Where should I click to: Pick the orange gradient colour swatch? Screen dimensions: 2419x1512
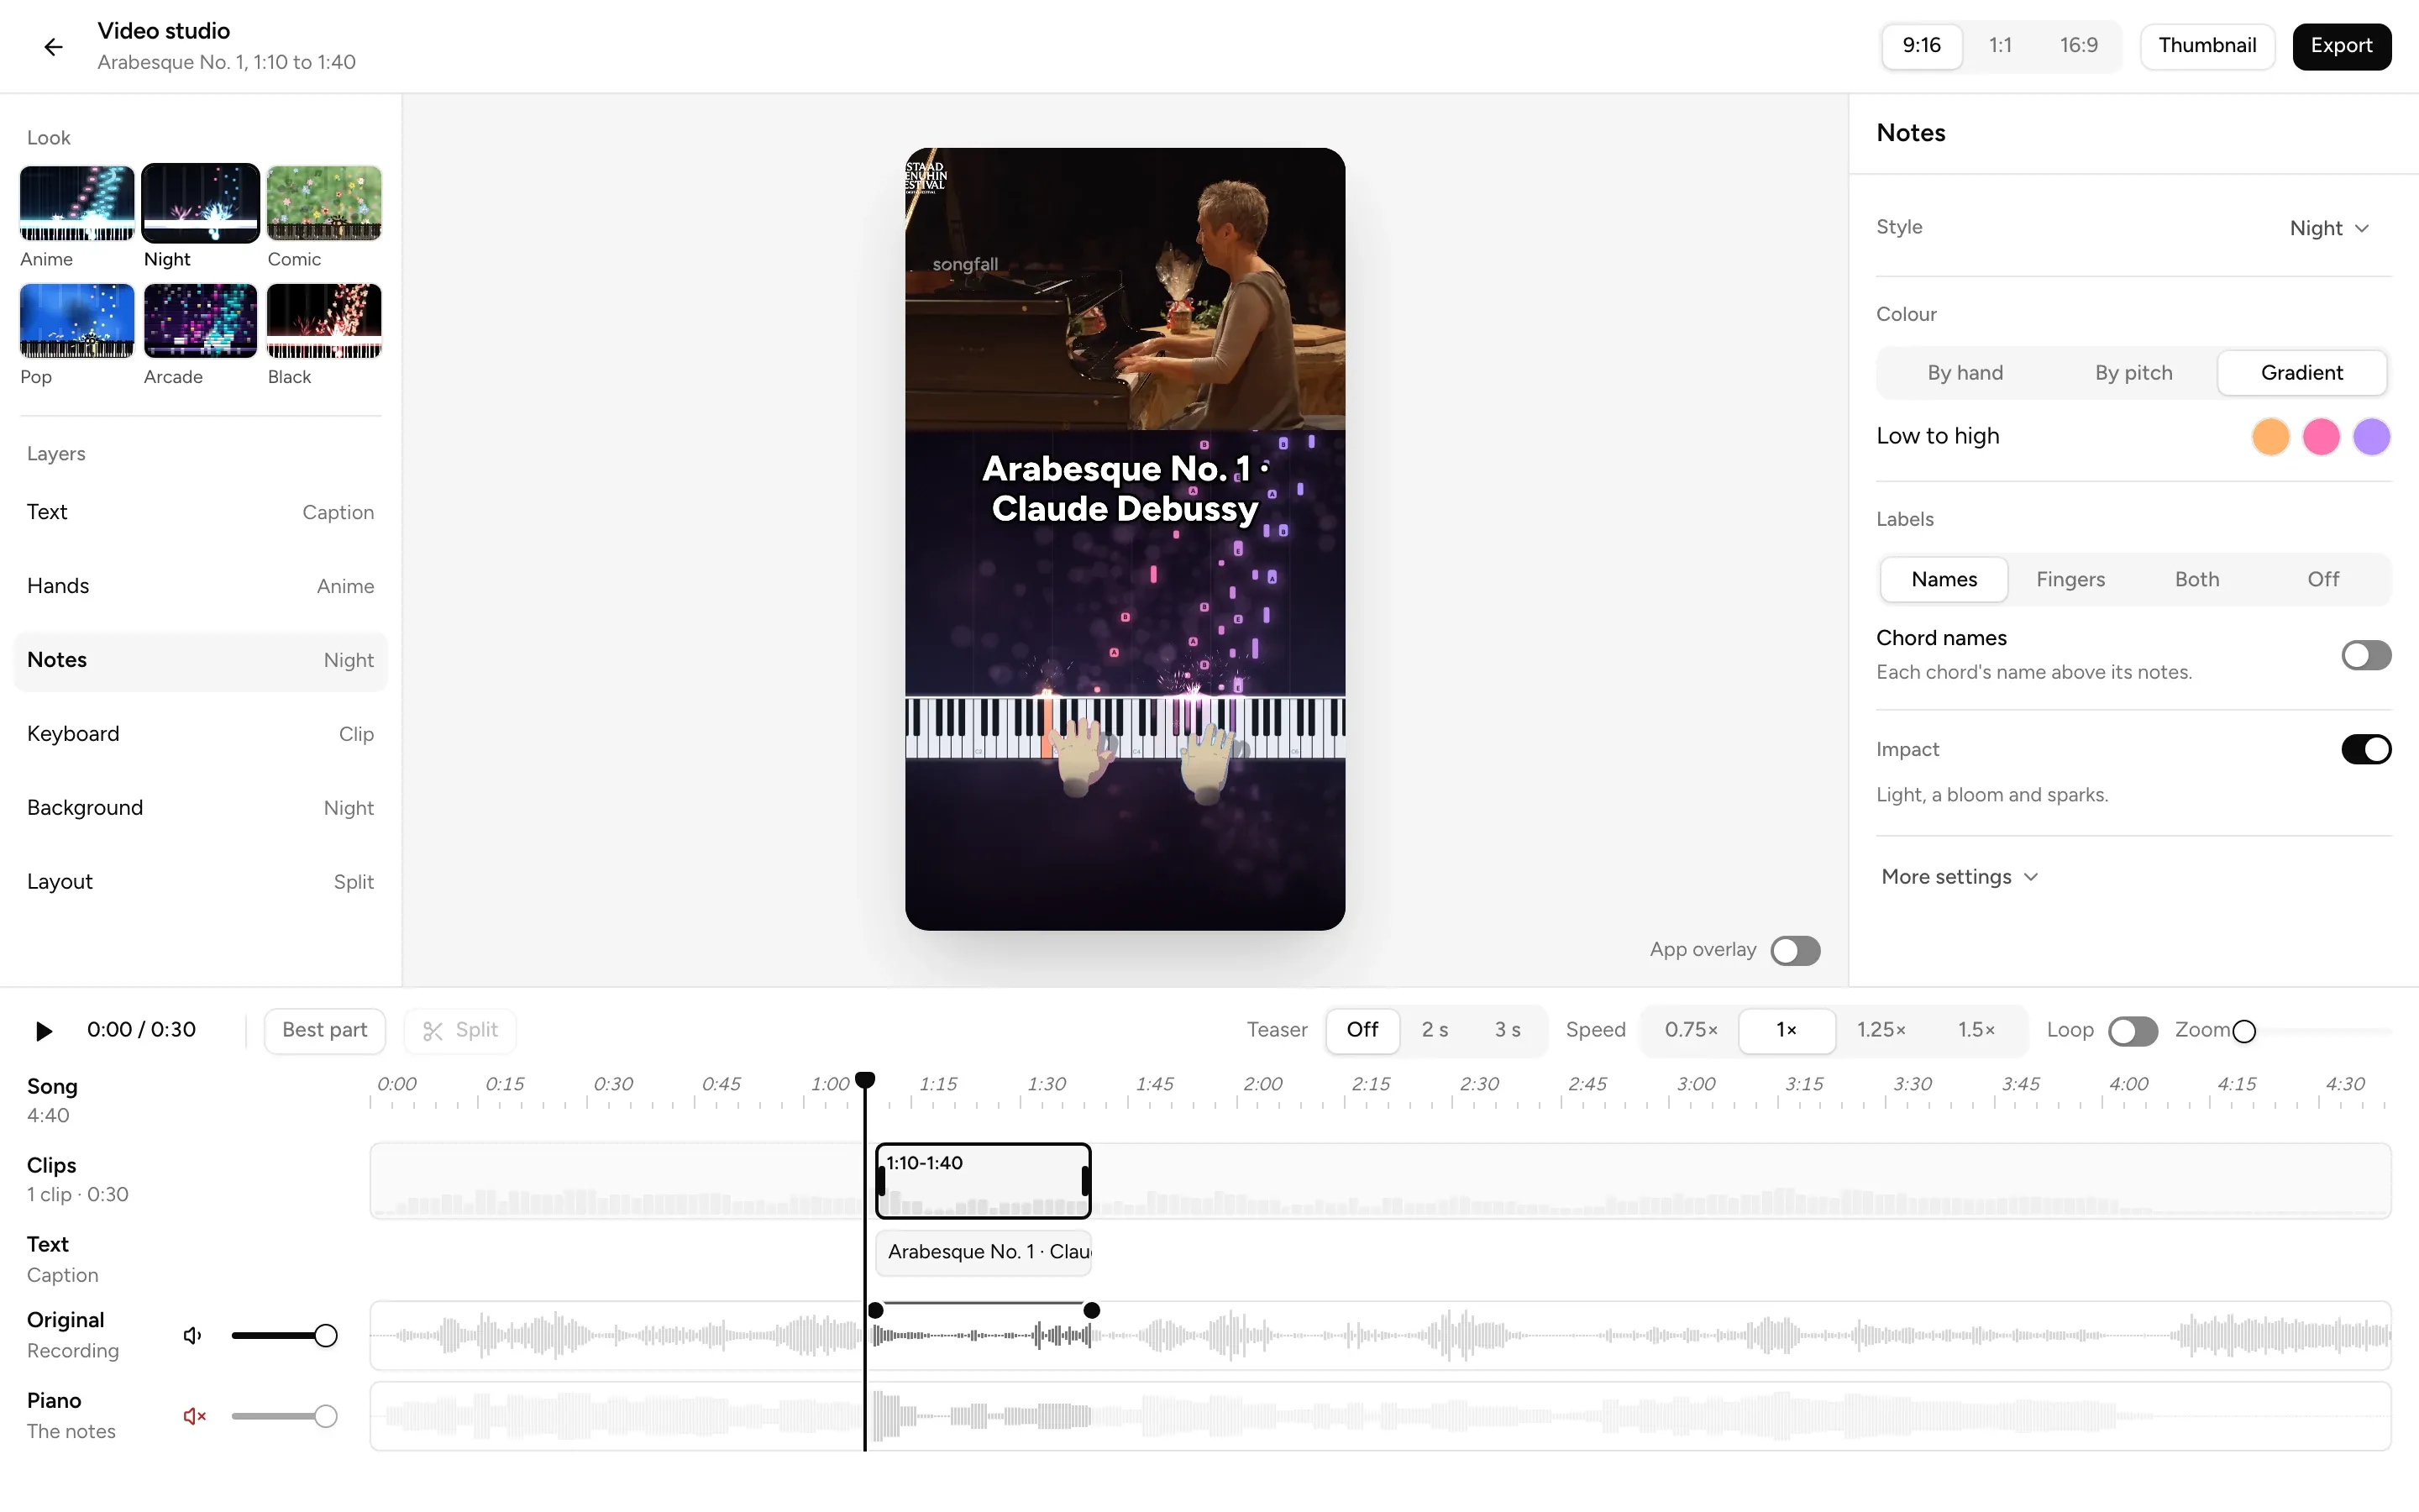pyautogui.click(x=2270, y=437)
